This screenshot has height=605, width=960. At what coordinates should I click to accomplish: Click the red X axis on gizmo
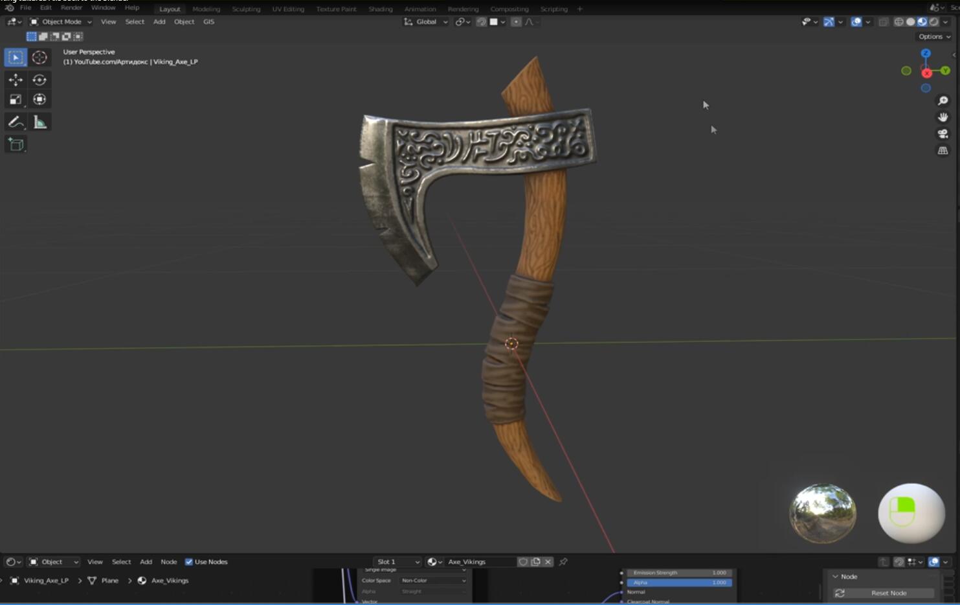(x=926, y=73)
